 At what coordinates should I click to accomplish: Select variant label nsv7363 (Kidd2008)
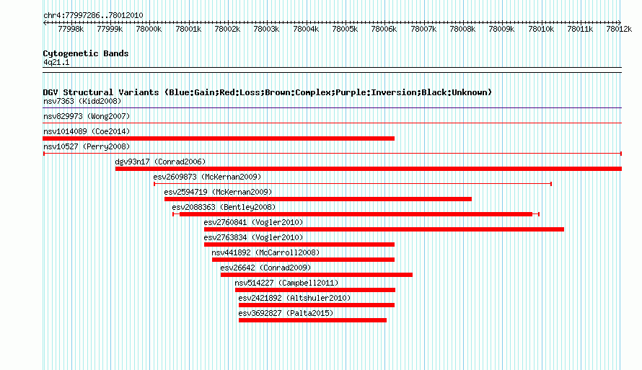coord(82,101)
